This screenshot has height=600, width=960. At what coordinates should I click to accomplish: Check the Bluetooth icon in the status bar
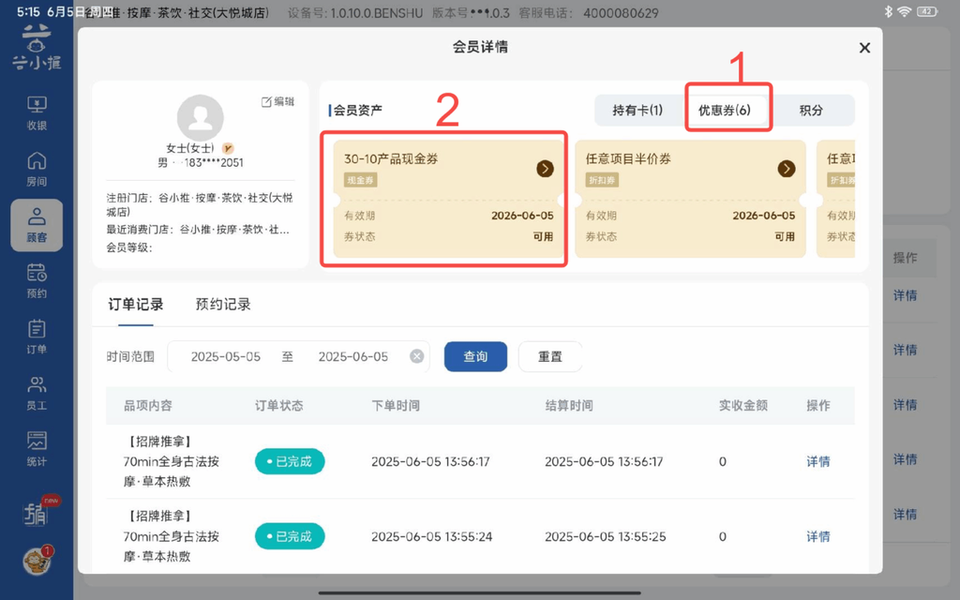889,11
